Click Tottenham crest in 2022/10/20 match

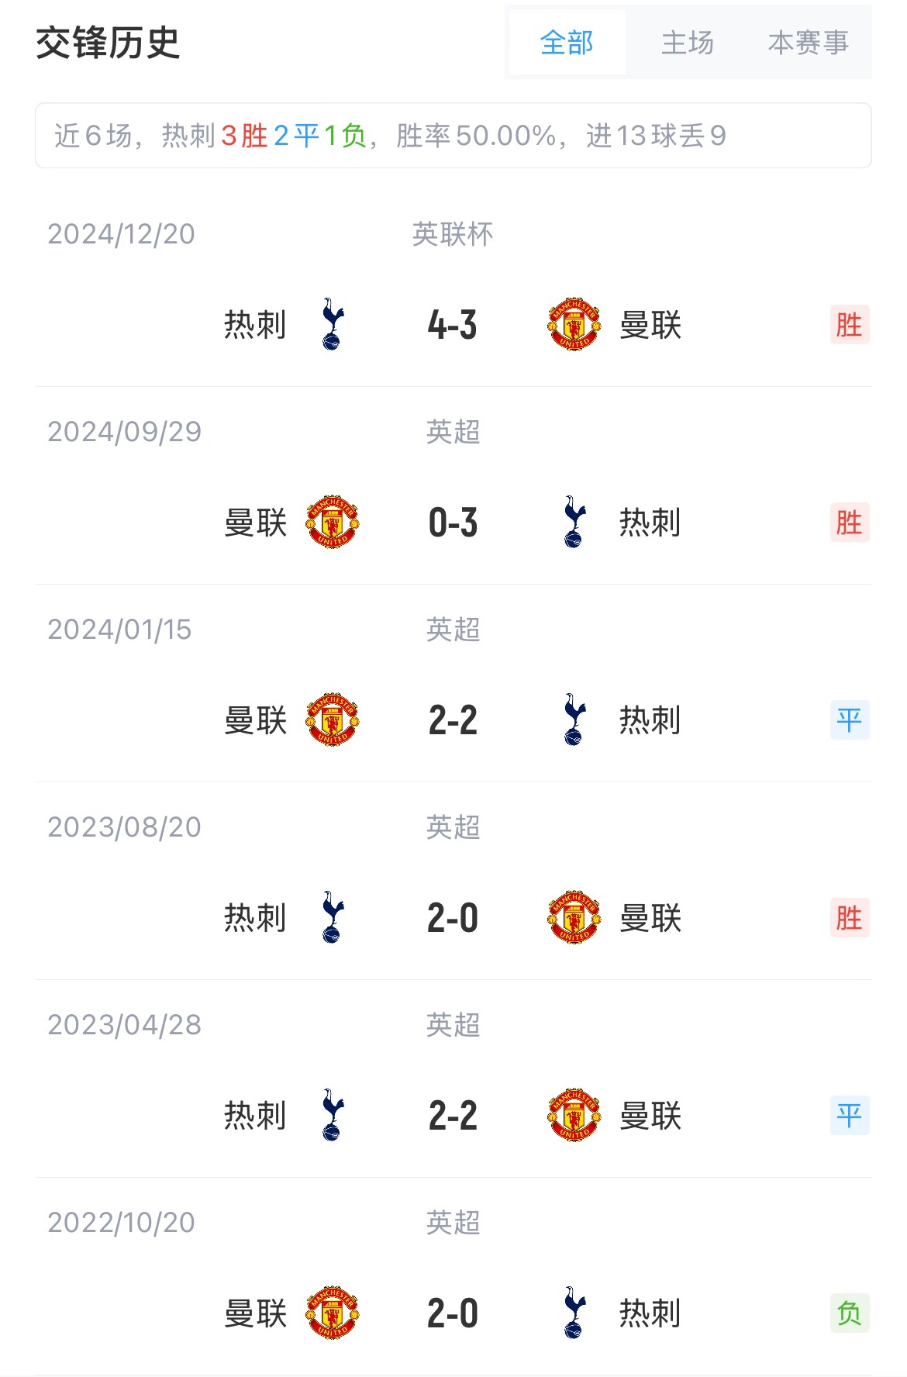(x=574, y=1313)
